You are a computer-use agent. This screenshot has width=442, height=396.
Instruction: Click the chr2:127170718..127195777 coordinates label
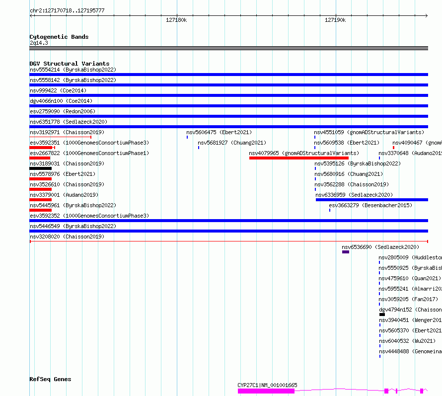(x=67, y=10)
